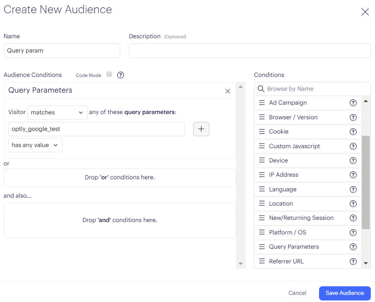Viewport: 375px width, 302px height.
Task: Click the plus icon to add another query parameter
Action: [x=201, y=129]
